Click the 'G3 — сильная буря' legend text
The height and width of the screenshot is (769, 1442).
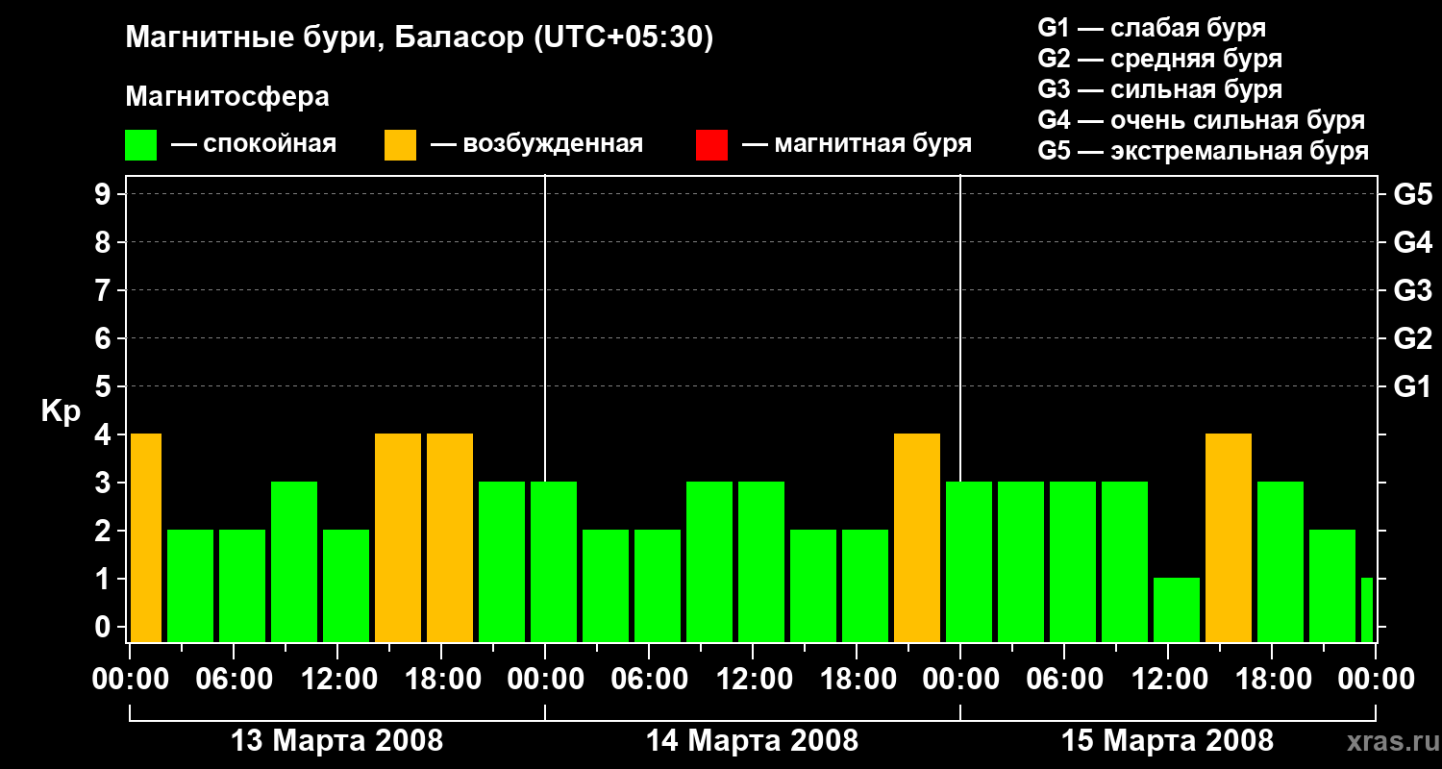click(x=1160, y=89)
